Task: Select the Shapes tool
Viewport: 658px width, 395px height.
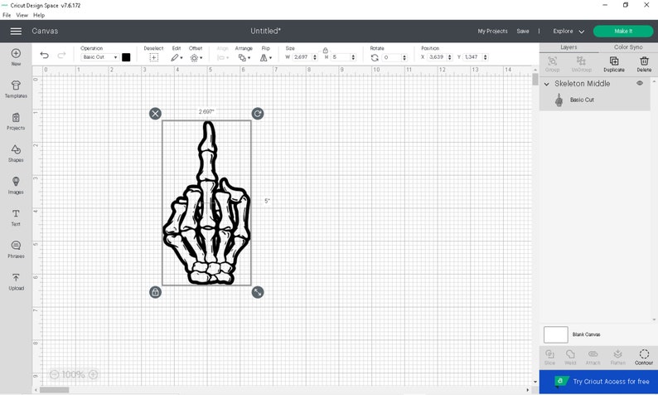Action: pyautogui.click(x=16, y=152)
